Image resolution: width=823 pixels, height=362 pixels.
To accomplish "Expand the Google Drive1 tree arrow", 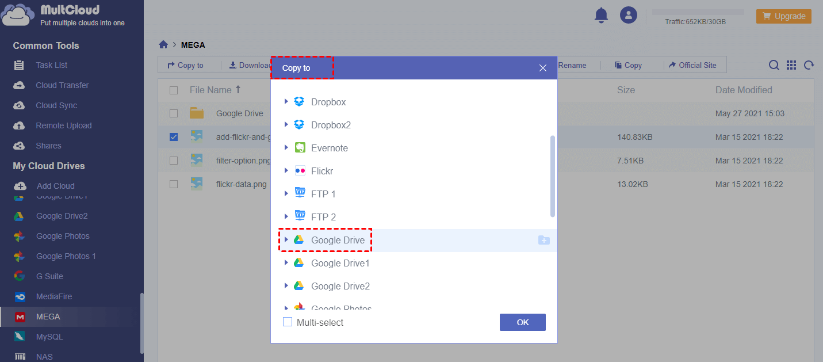I will point(286,262).
